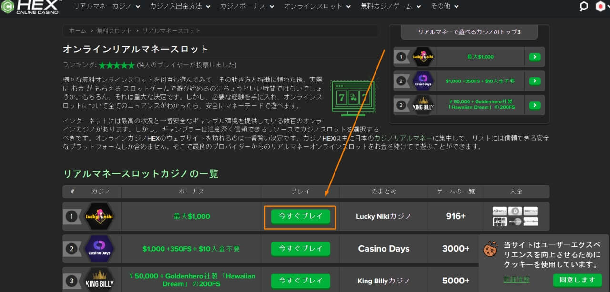Click the オンラインリアルマネースロット page heading
Image resolution: width=610 pixels, height=292 pixels.
(136, 49)
